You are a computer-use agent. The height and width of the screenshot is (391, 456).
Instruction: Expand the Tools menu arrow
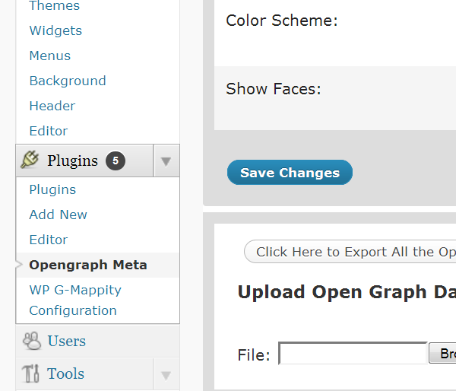point(166,375)
